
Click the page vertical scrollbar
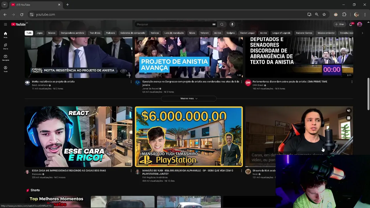click(x=368, y=94)
